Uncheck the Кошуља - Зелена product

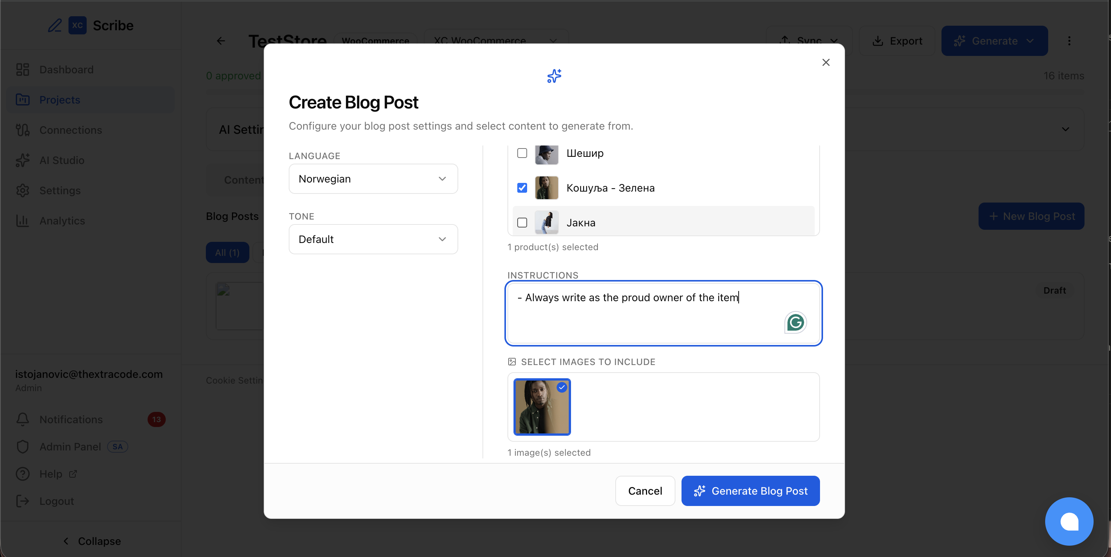[x=522, y=188]
